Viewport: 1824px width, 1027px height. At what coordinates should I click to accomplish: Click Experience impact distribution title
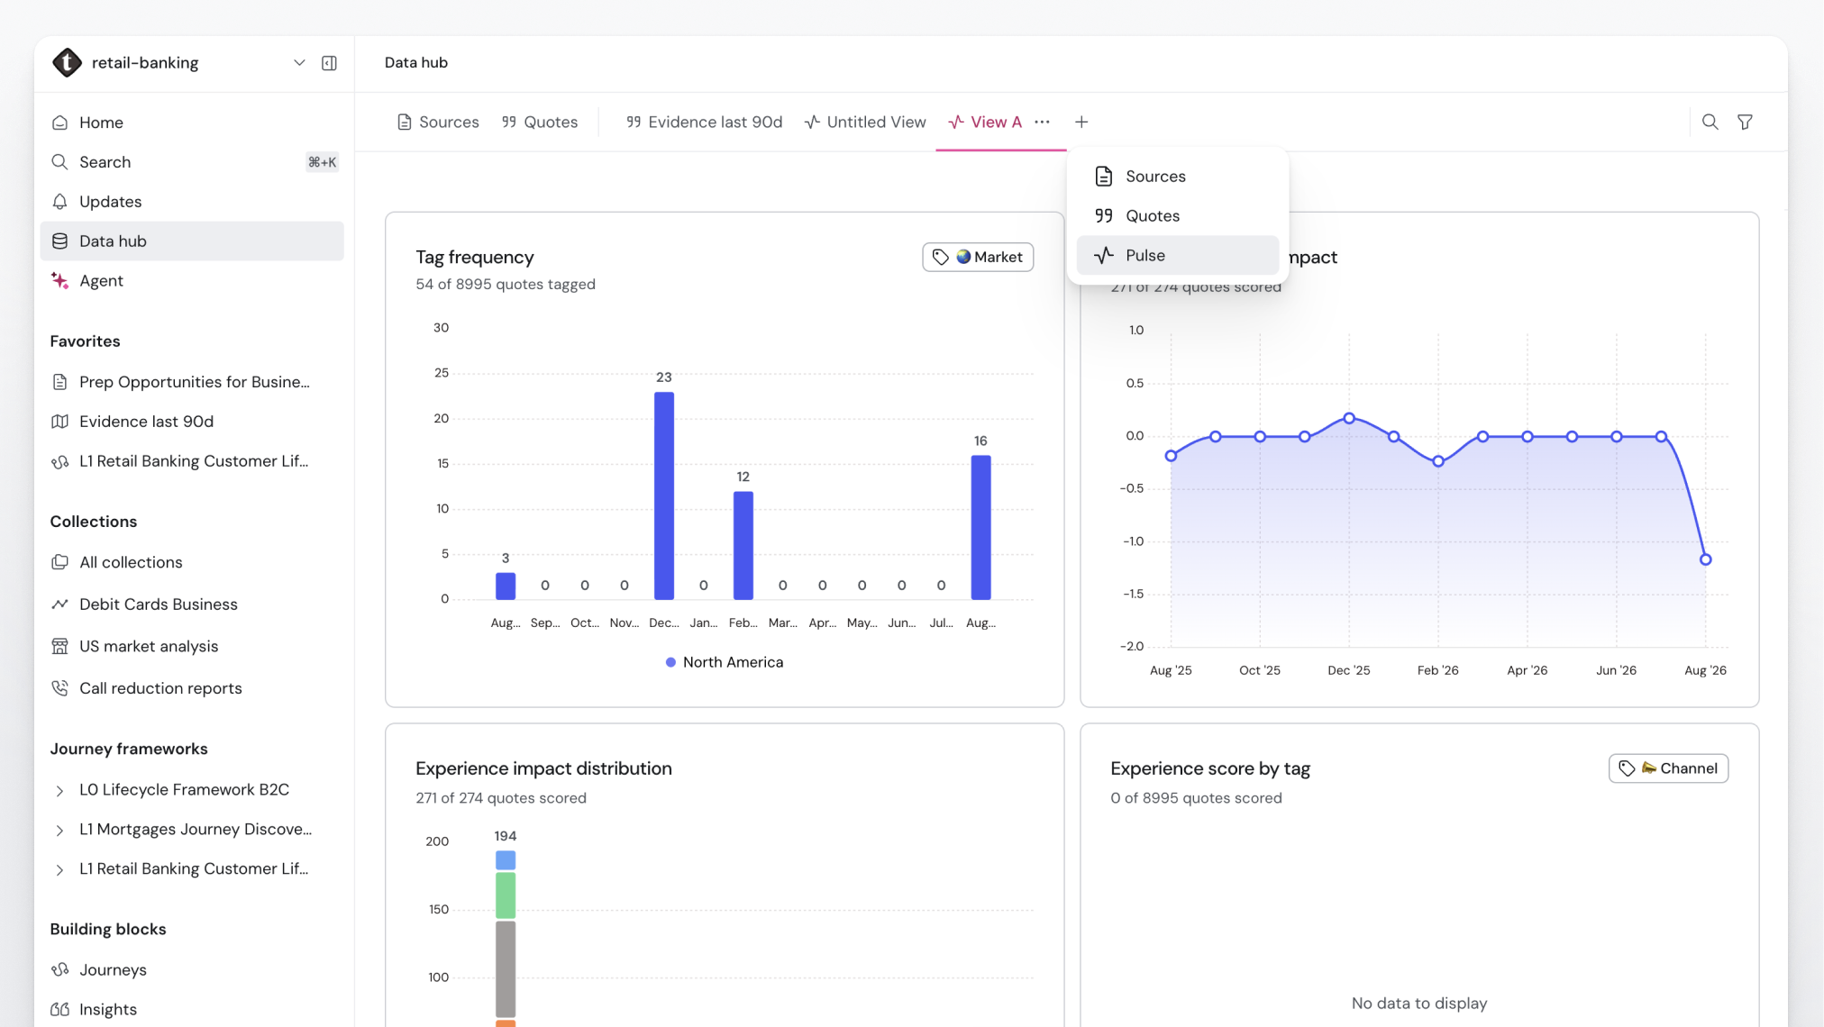point(543,768)
